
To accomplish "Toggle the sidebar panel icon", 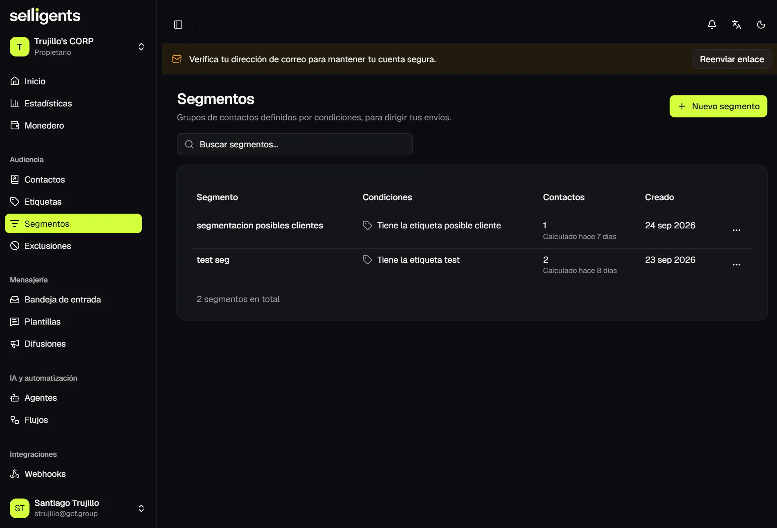I will pos(178,25).
